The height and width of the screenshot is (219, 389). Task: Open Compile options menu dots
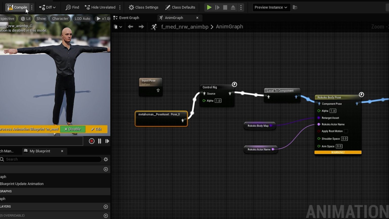(32, 7)
